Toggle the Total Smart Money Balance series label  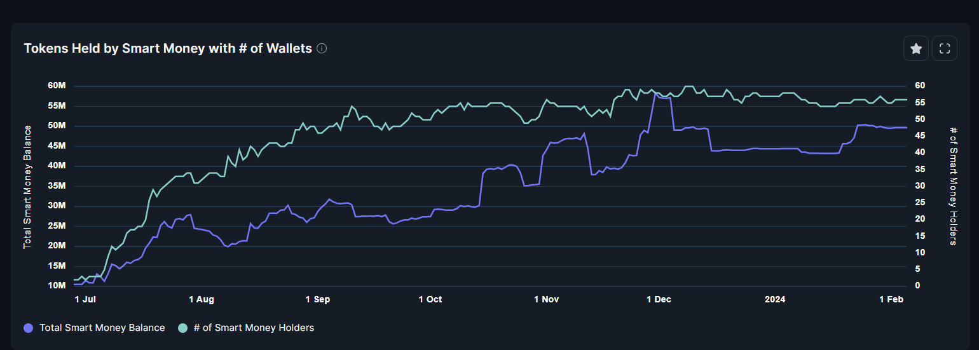(102, 328)
